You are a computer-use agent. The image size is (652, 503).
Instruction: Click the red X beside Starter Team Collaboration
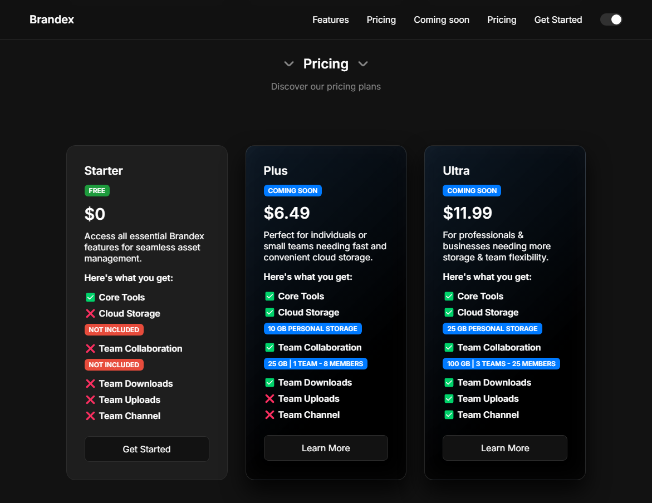(x=90, y=349)
